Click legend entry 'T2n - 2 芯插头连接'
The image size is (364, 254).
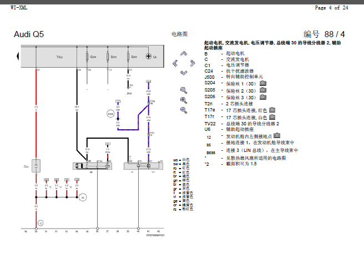(229, 104)
